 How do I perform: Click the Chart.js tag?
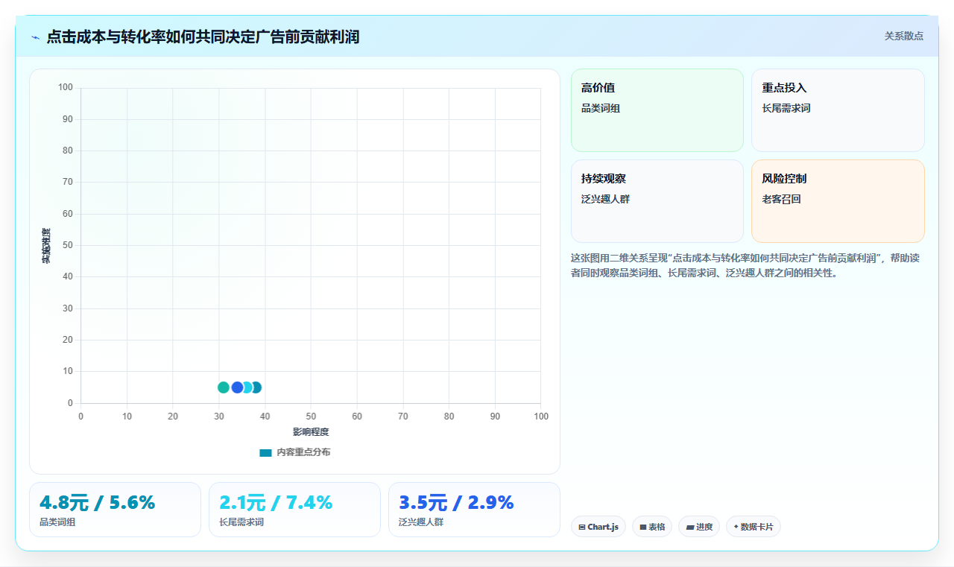[x=598, y=527]
